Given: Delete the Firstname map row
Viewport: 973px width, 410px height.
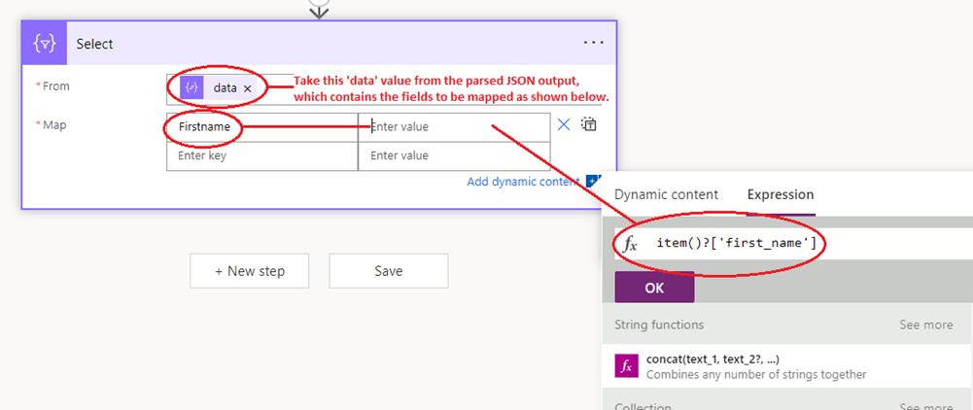Looking at the screenshot, I should point(564,124).
